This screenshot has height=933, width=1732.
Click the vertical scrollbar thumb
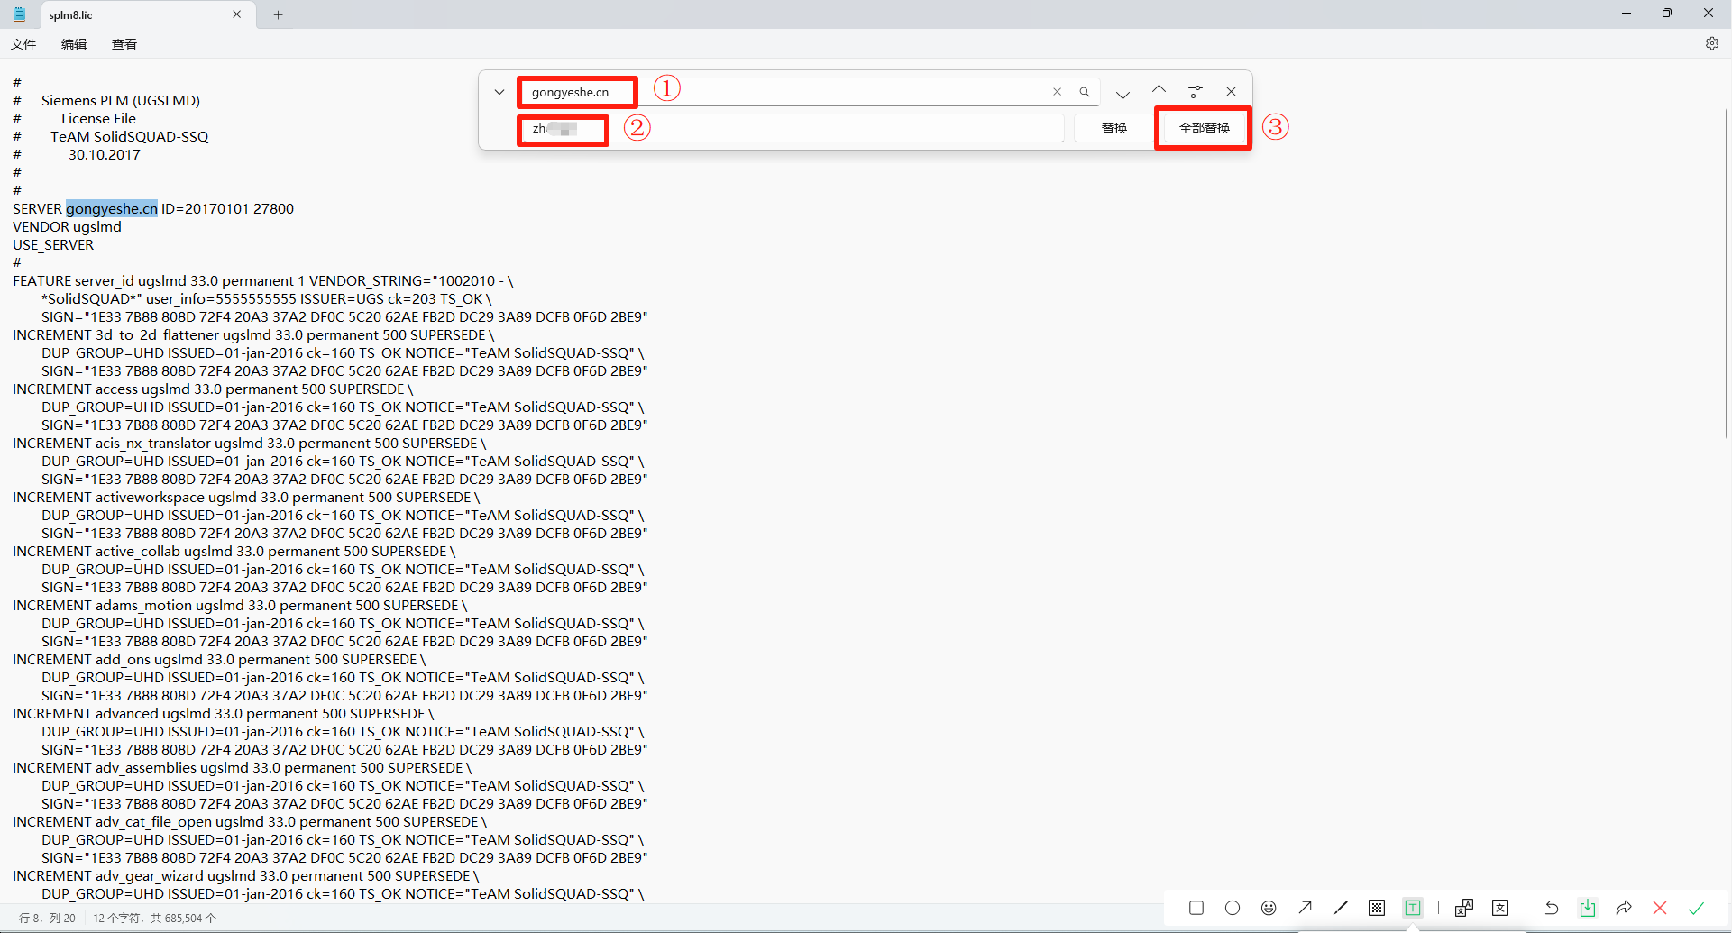[x=1726, y=270]
